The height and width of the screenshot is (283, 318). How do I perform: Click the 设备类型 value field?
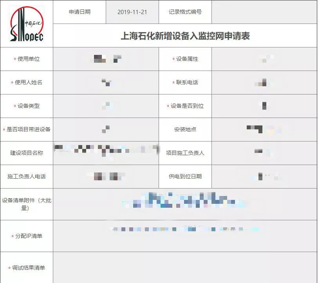pos(106,106)
